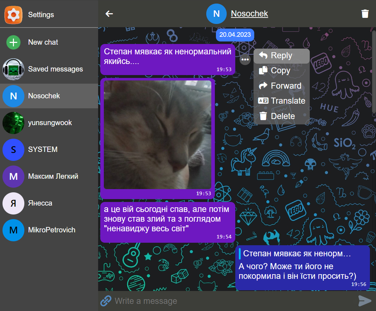
Task: Click the Settings label
Action: click(x=41, y=15)
